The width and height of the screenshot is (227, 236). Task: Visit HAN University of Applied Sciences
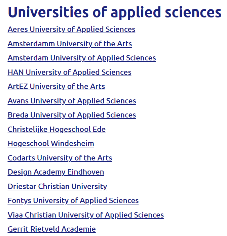[70, 73]
